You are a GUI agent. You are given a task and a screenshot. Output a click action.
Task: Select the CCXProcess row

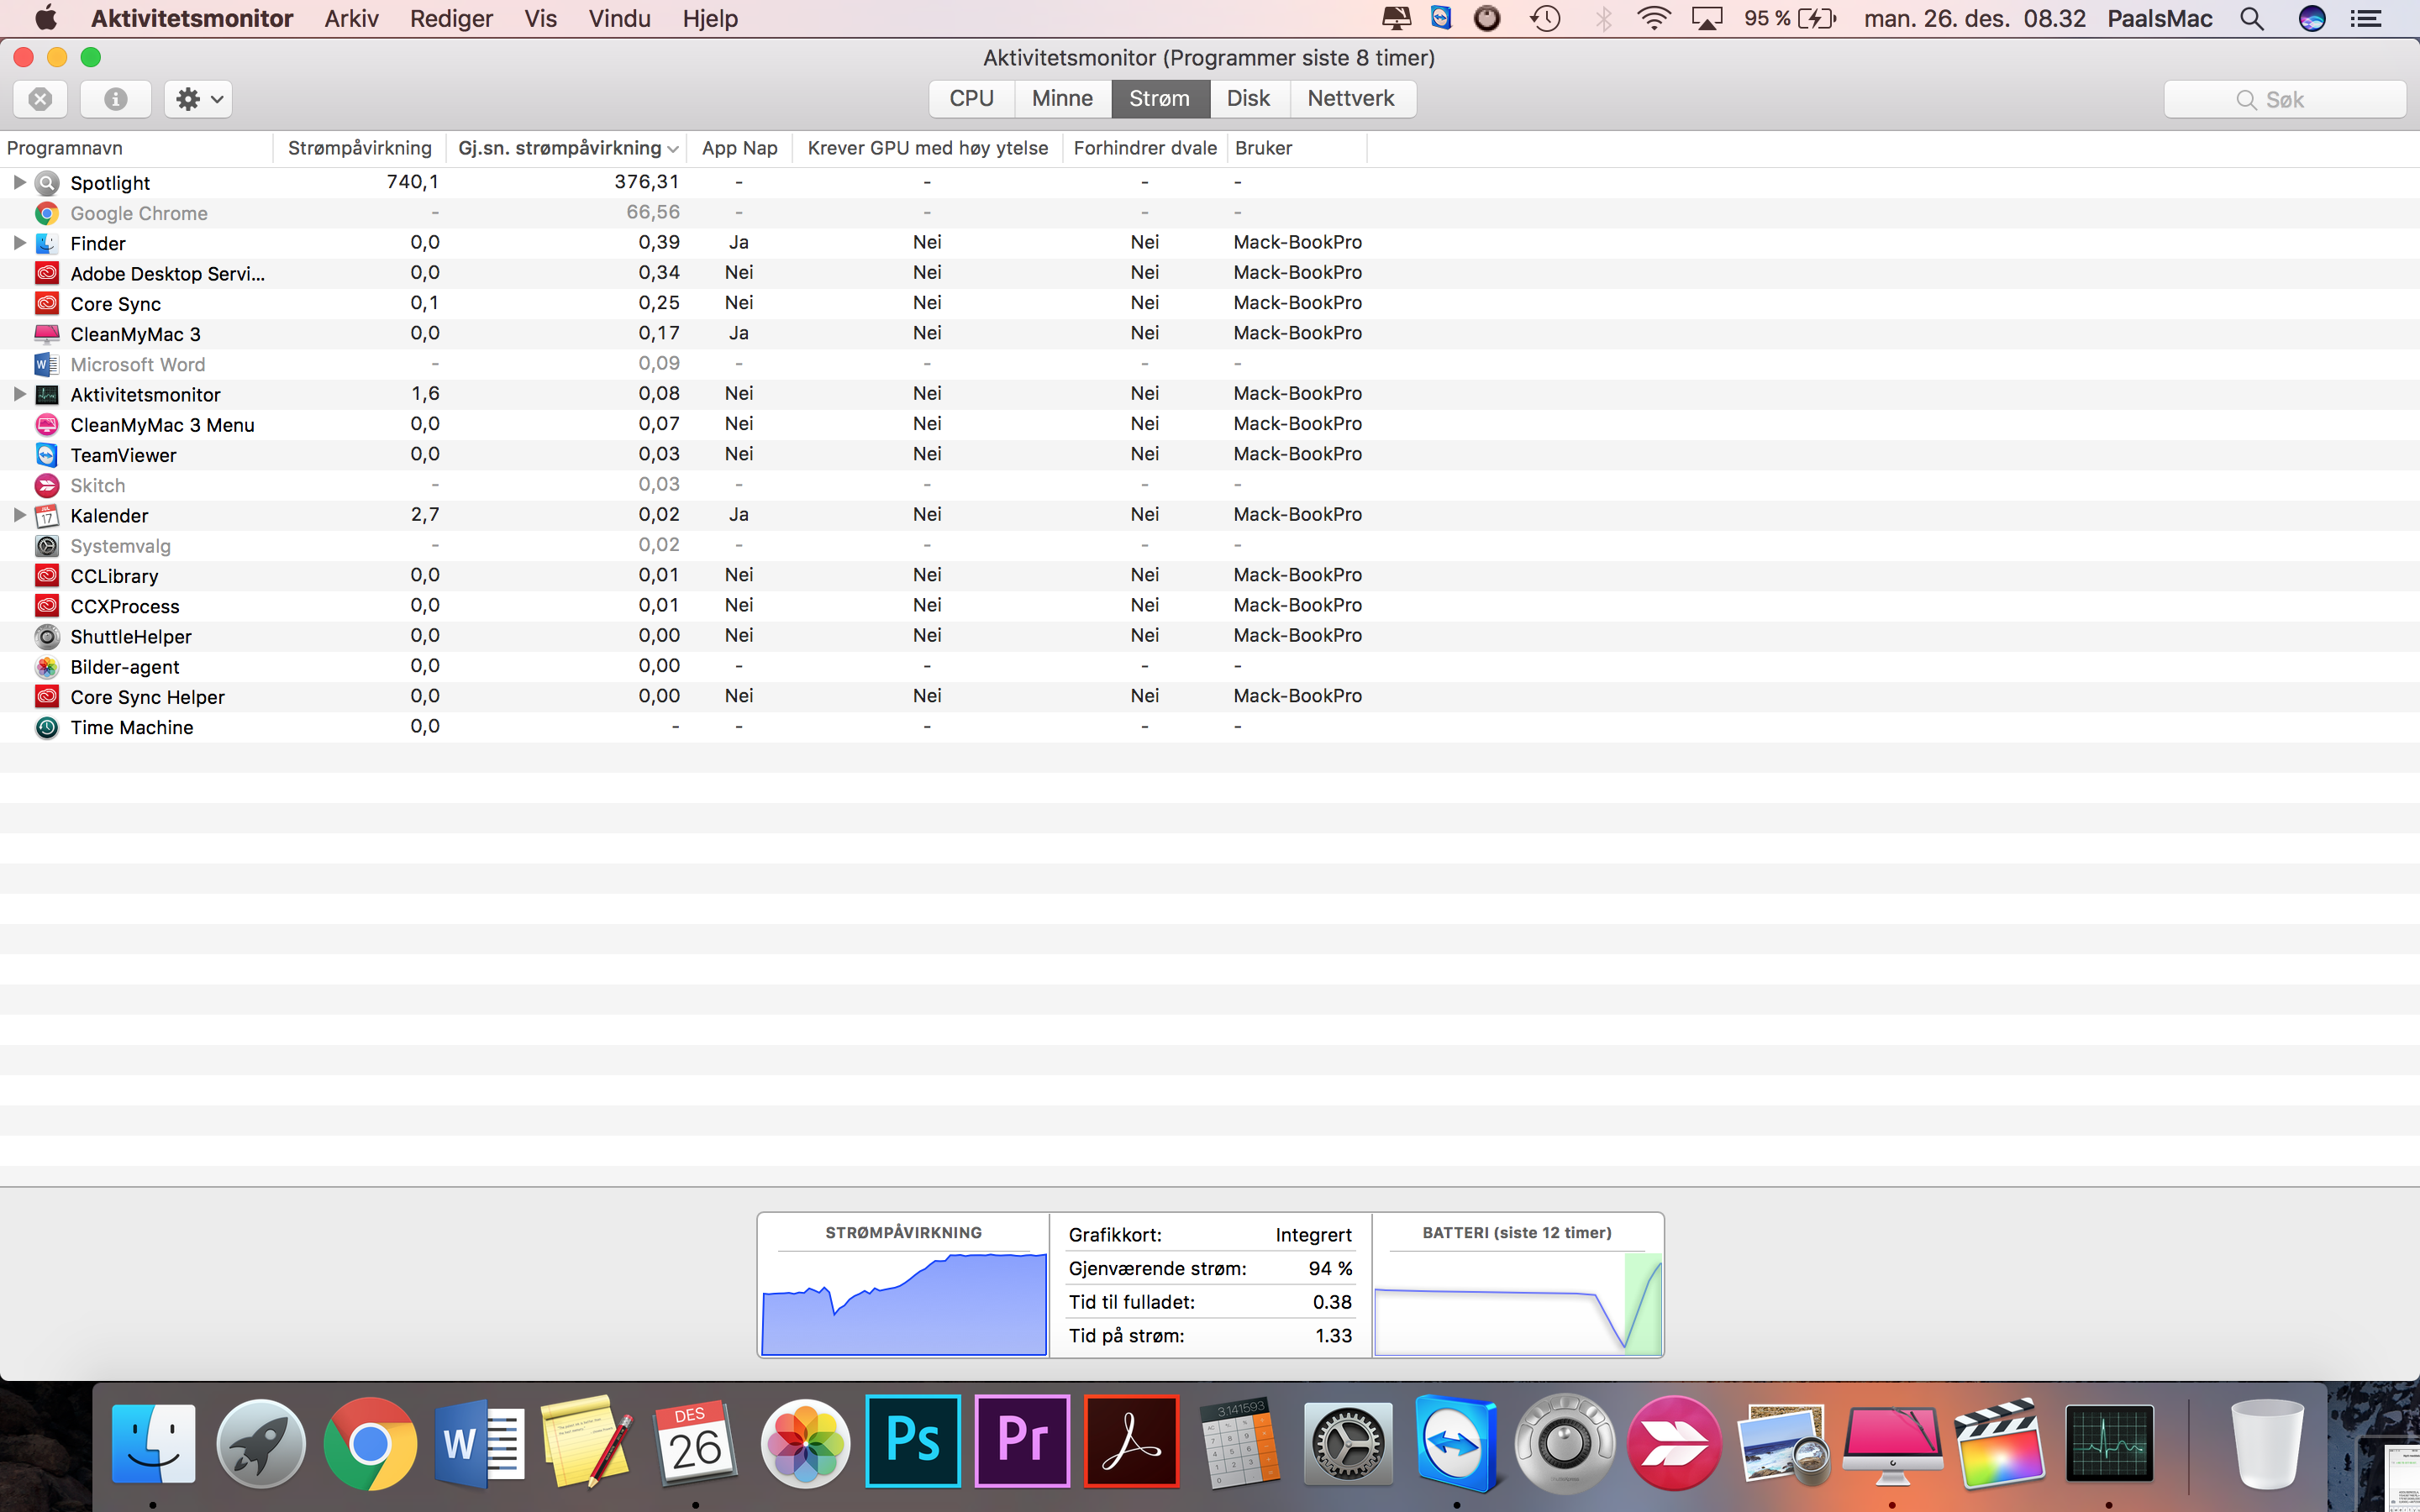click(x=1210, y=606)
